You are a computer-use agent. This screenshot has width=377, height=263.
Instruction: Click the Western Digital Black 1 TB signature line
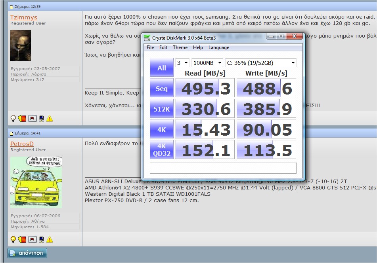tap(147, 194)
